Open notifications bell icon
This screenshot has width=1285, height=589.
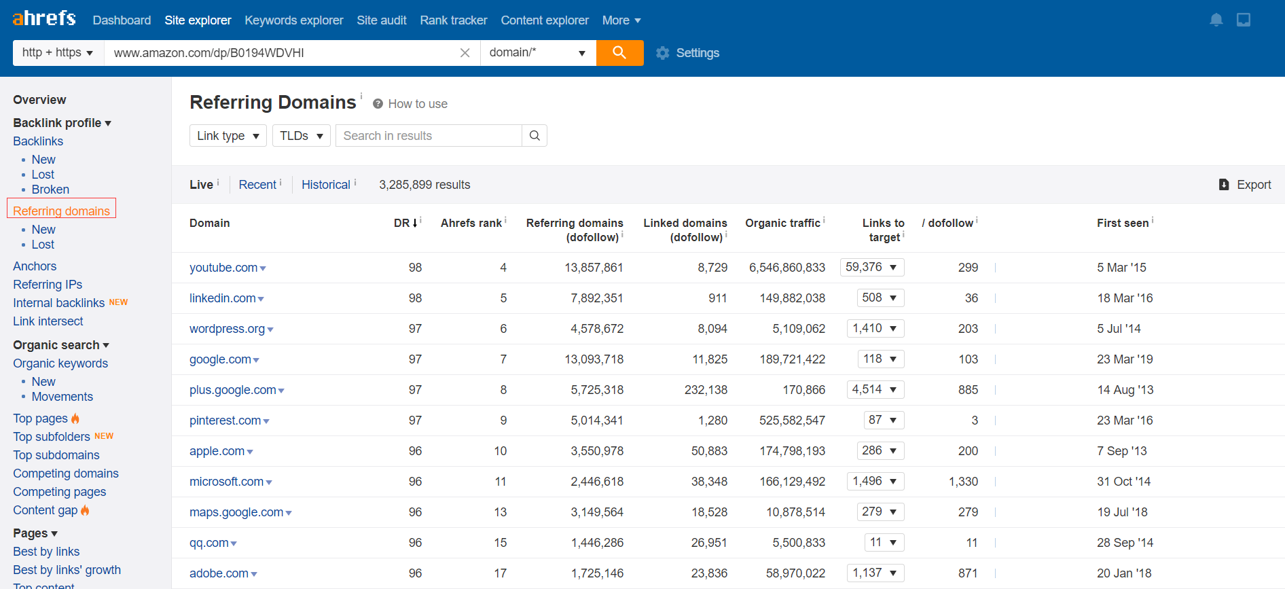(1216, 20)
